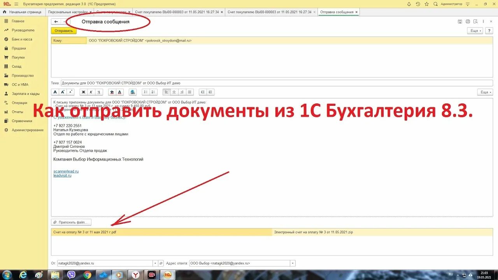Expand the От sender dropdown arrow
Image resolution: width=498 pixels, height=280 pixels.
pos(155,263)
